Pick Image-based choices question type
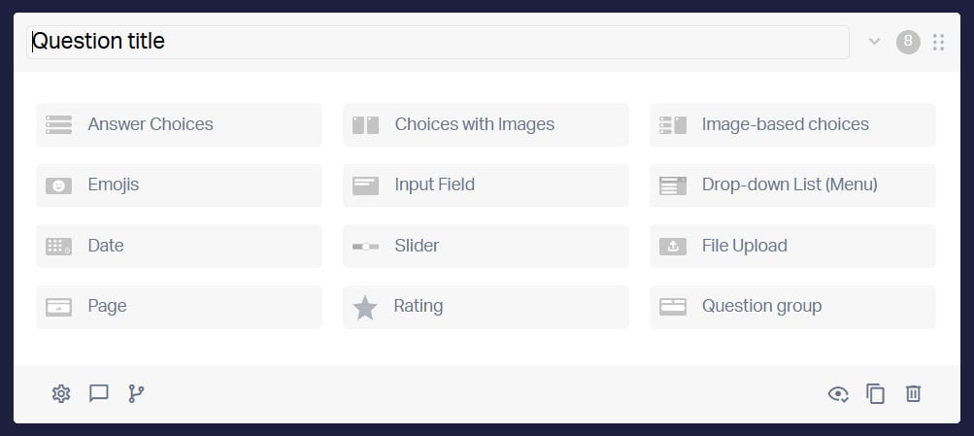The height and width of the screenshot is (436, 974). click(792, 125)
